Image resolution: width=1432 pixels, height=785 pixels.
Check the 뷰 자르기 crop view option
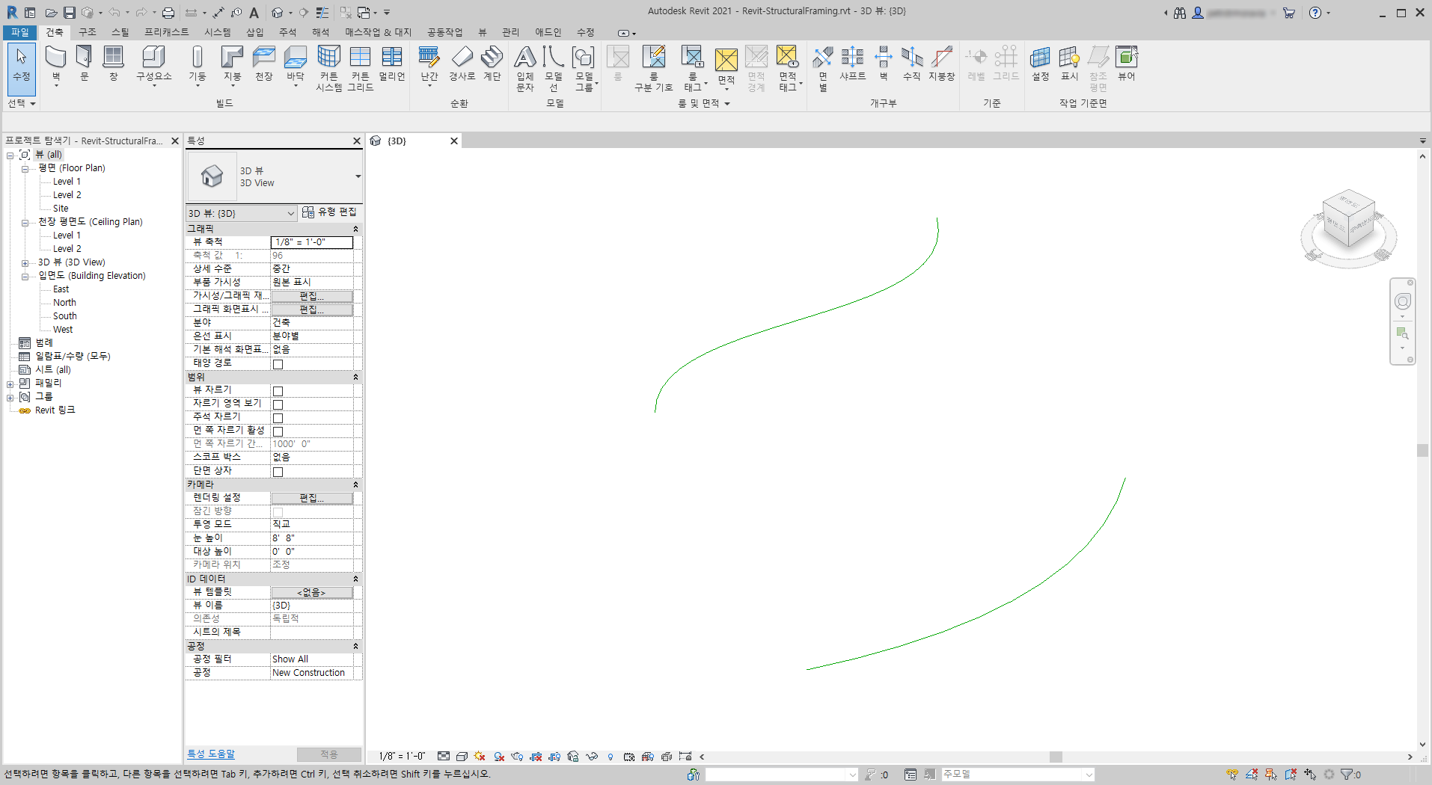[278, 390]
